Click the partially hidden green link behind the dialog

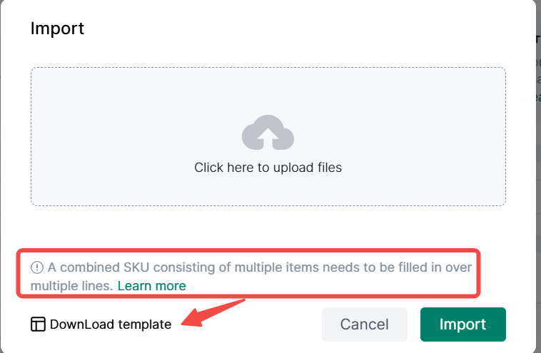pos(537,97)
